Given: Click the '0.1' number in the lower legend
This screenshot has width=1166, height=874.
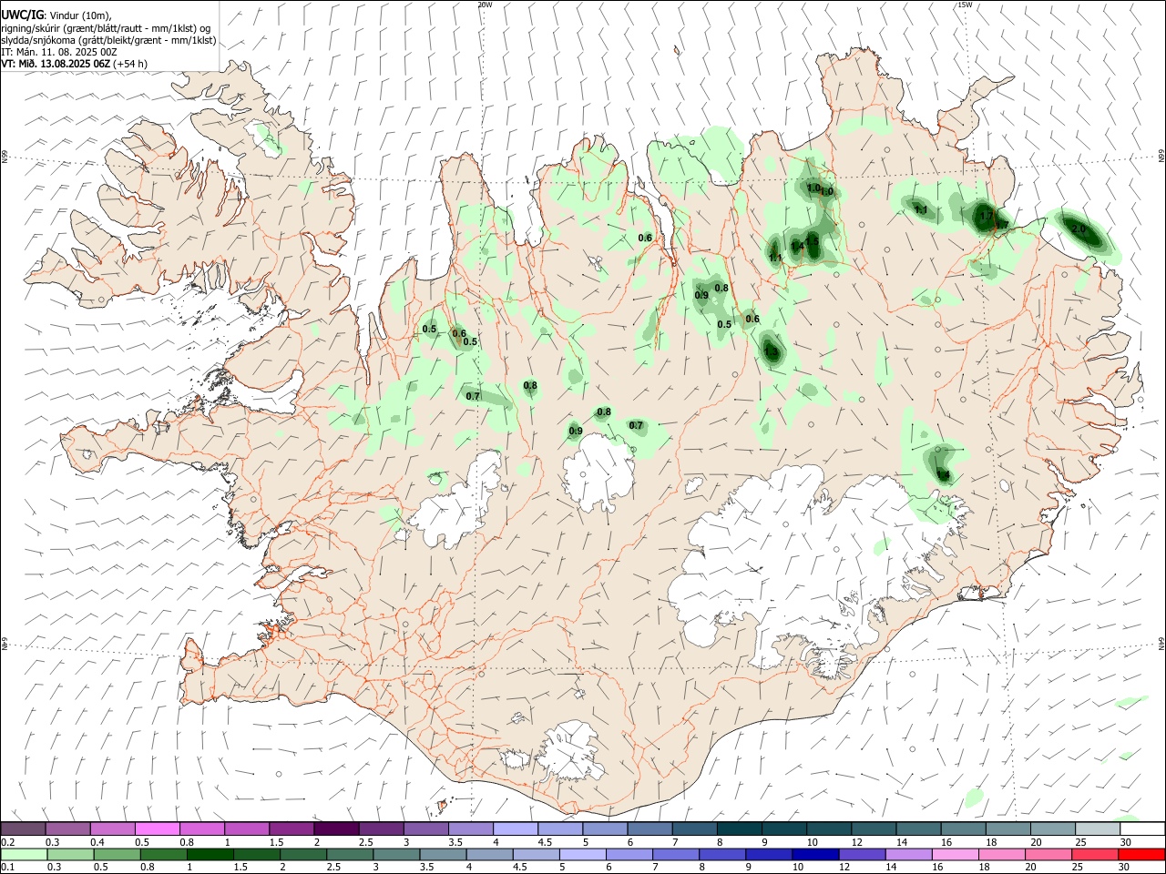Looking at the screenshot, I should coord(8,868).
